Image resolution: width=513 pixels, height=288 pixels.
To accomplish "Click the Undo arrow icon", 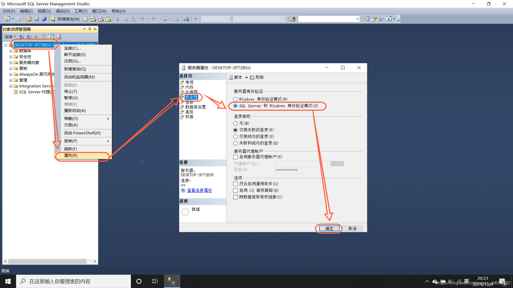I will (142, 19).
